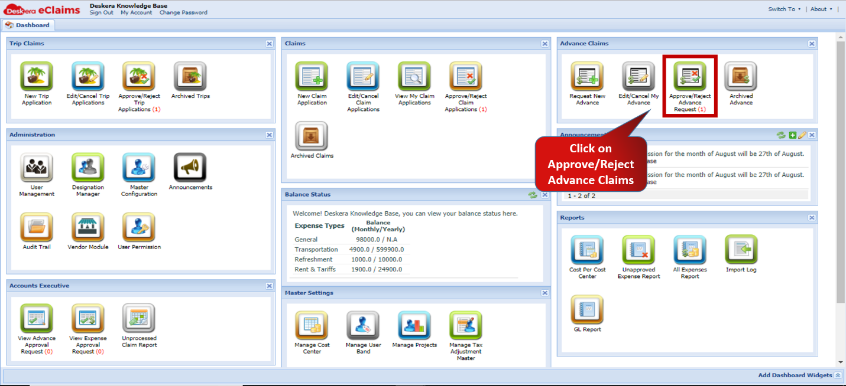
Task: Open Edit/Cancel Claim Applications icon
Action: tap(363, 77)
